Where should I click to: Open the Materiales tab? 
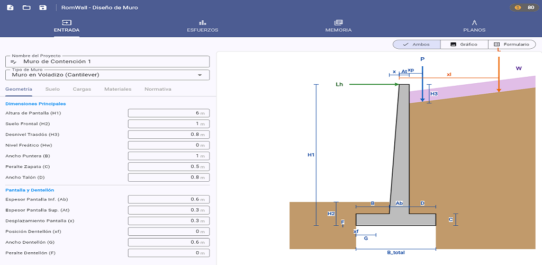118,89
